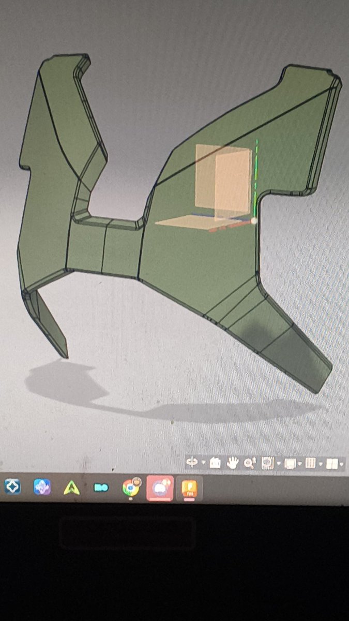
Task: Open the Orbit type dropdown arrow
Action: 203,463
